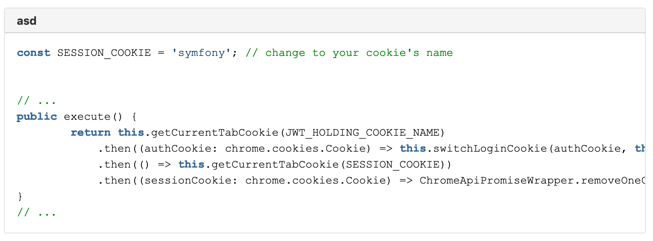Click the last '// ...' comment line
This screenshot has width=653, height=241.
point(37,212)
